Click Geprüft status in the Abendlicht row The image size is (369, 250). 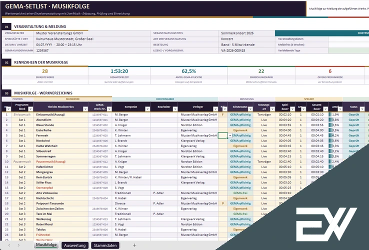[x=354, y=120]
